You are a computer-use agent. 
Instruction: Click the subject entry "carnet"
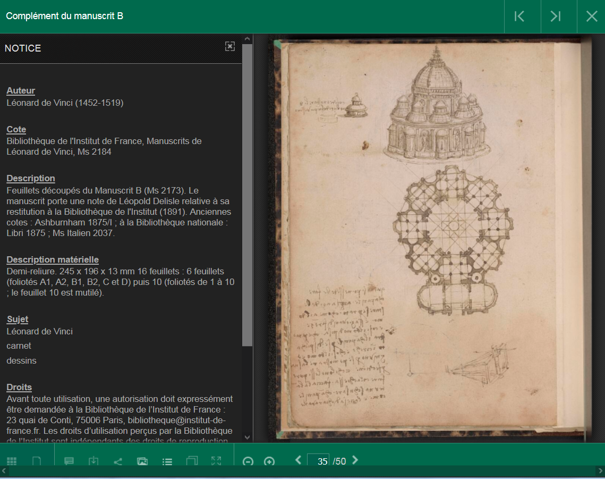pos(19,346)
